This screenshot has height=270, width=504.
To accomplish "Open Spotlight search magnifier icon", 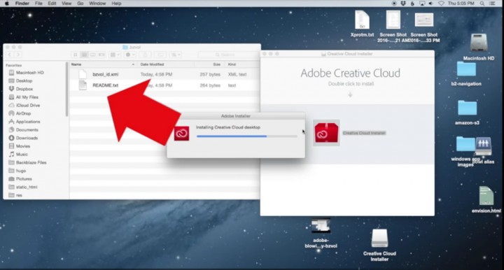I will (482, 3).
